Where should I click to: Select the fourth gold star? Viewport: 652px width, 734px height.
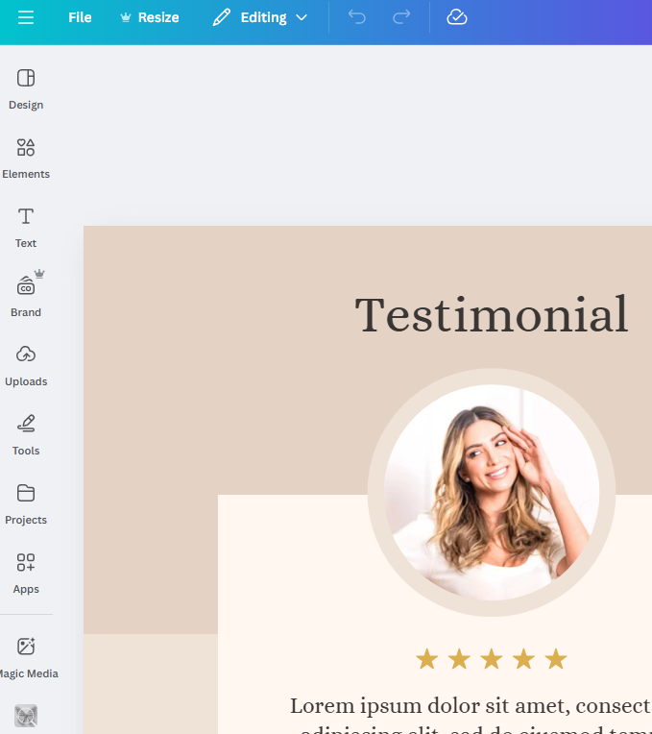click(x=523, y=659)
